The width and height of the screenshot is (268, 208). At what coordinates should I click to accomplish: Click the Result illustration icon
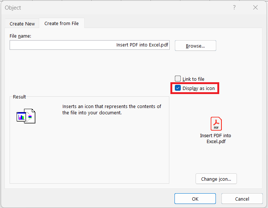coord(26,116)
